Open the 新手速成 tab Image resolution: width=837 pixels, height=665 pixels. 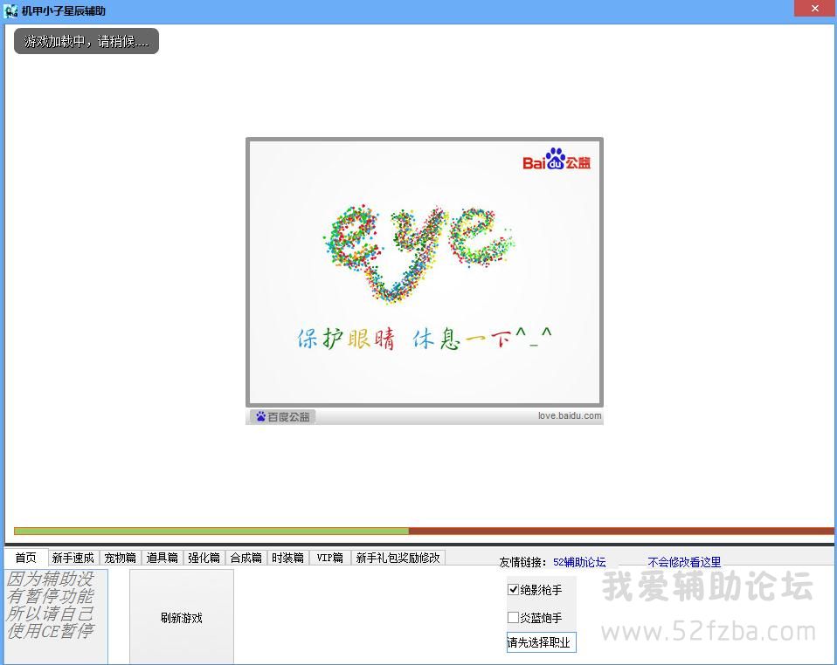tap(73, 558)
